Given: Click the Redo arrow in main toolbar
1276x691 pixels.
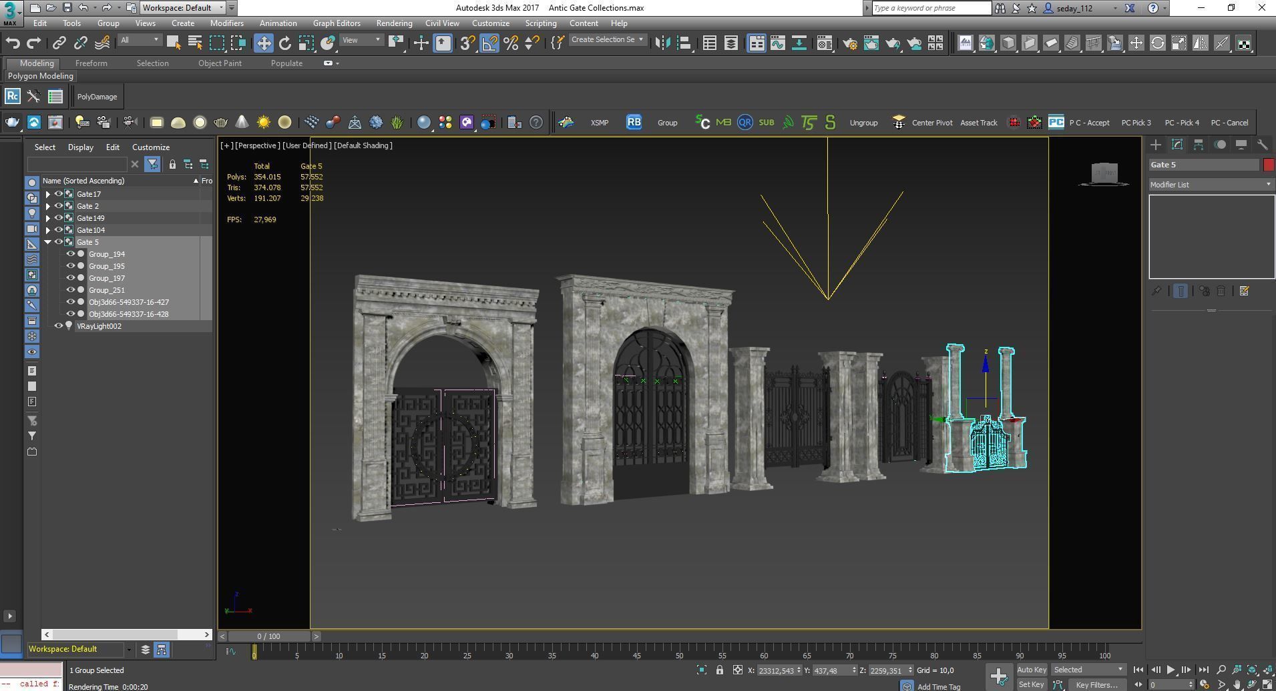Looking at the screenshot, I should click(33, 43).
